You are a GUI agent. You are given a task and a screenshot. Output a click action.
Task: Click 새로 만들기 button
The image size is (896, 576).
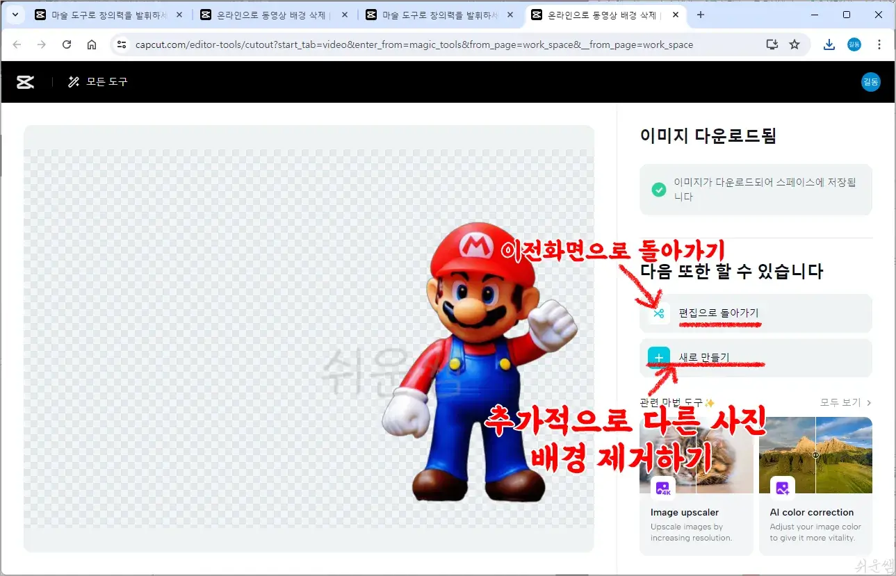(x=756, y=358)
